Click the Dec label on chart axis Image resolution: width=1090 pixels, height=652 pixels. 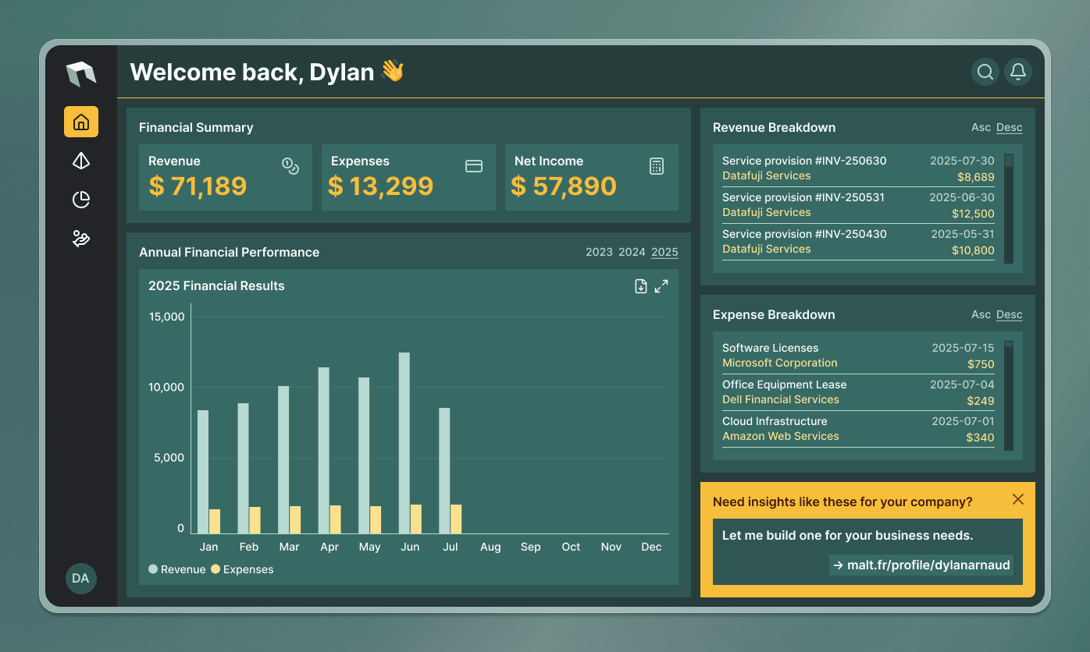click(651, 547)
